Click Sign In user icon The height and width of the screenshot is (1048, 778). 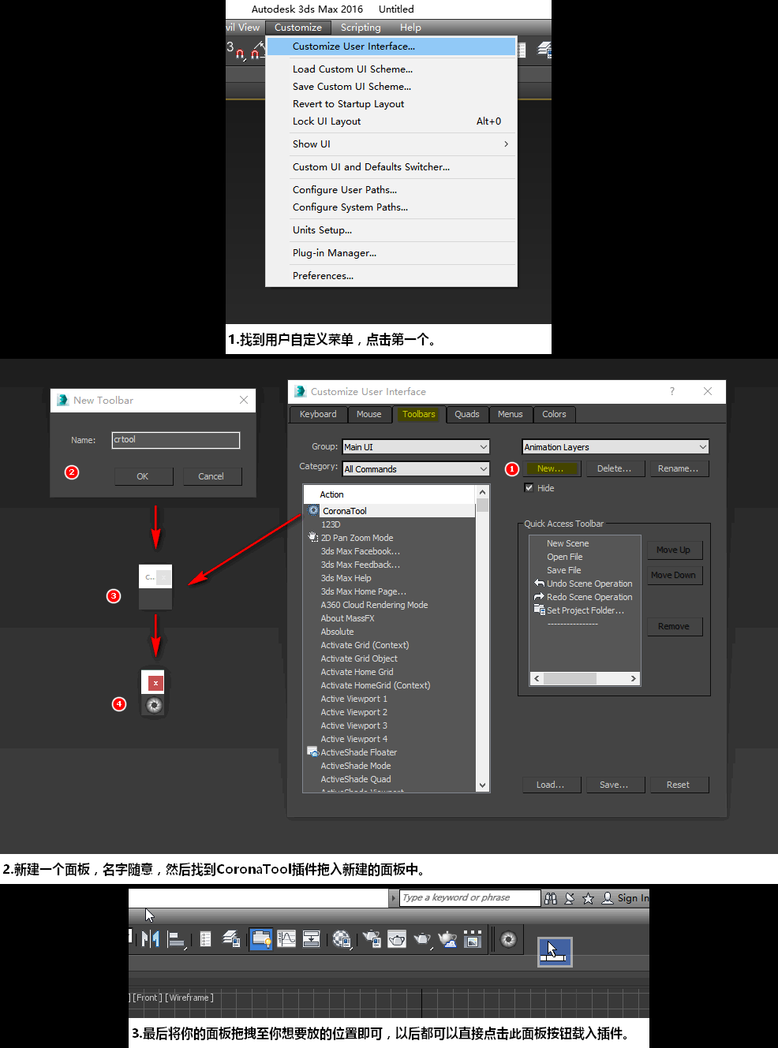click(608, 898)
